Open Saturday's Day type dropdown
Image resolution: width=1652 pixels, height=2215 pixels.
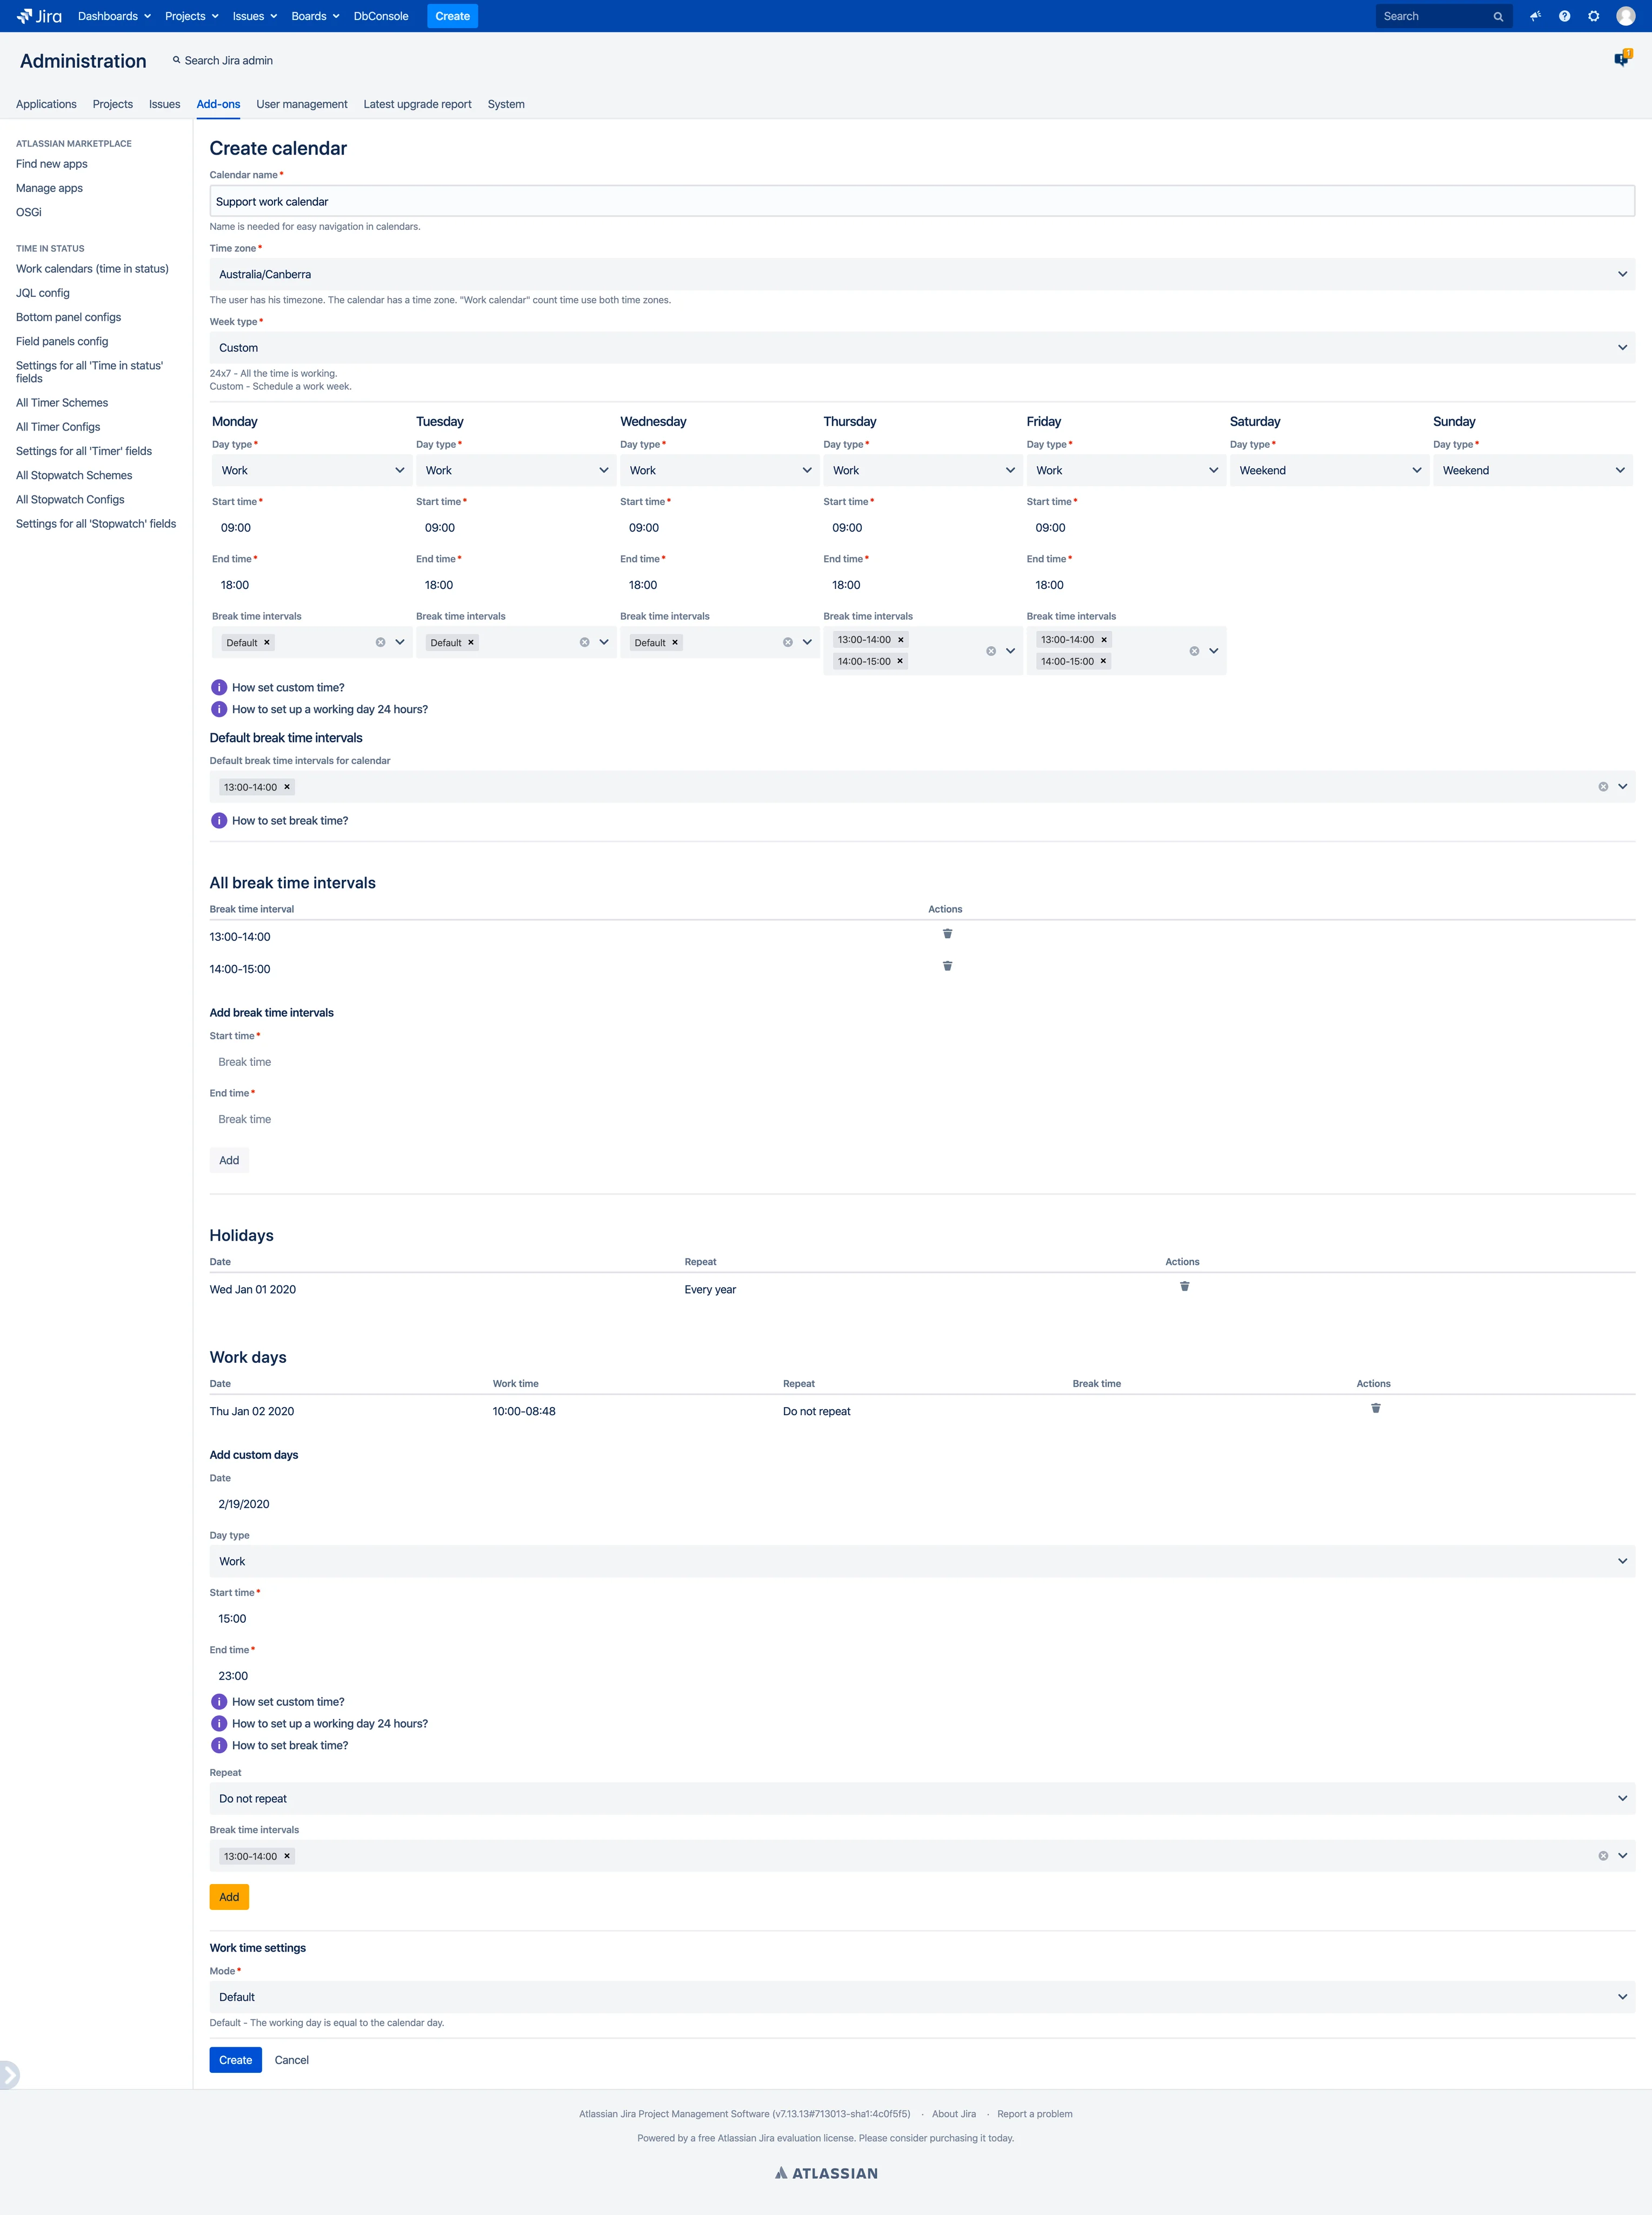(1329, 470)
